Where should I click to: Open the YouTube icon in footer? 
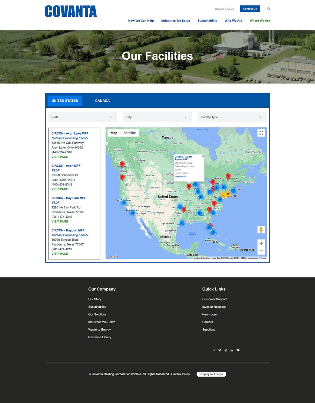tap(238, 350)
